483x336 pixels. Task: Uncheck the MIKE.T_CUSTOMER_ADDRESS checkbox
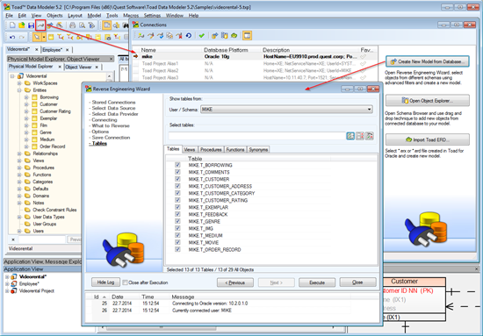pos(177,186)
